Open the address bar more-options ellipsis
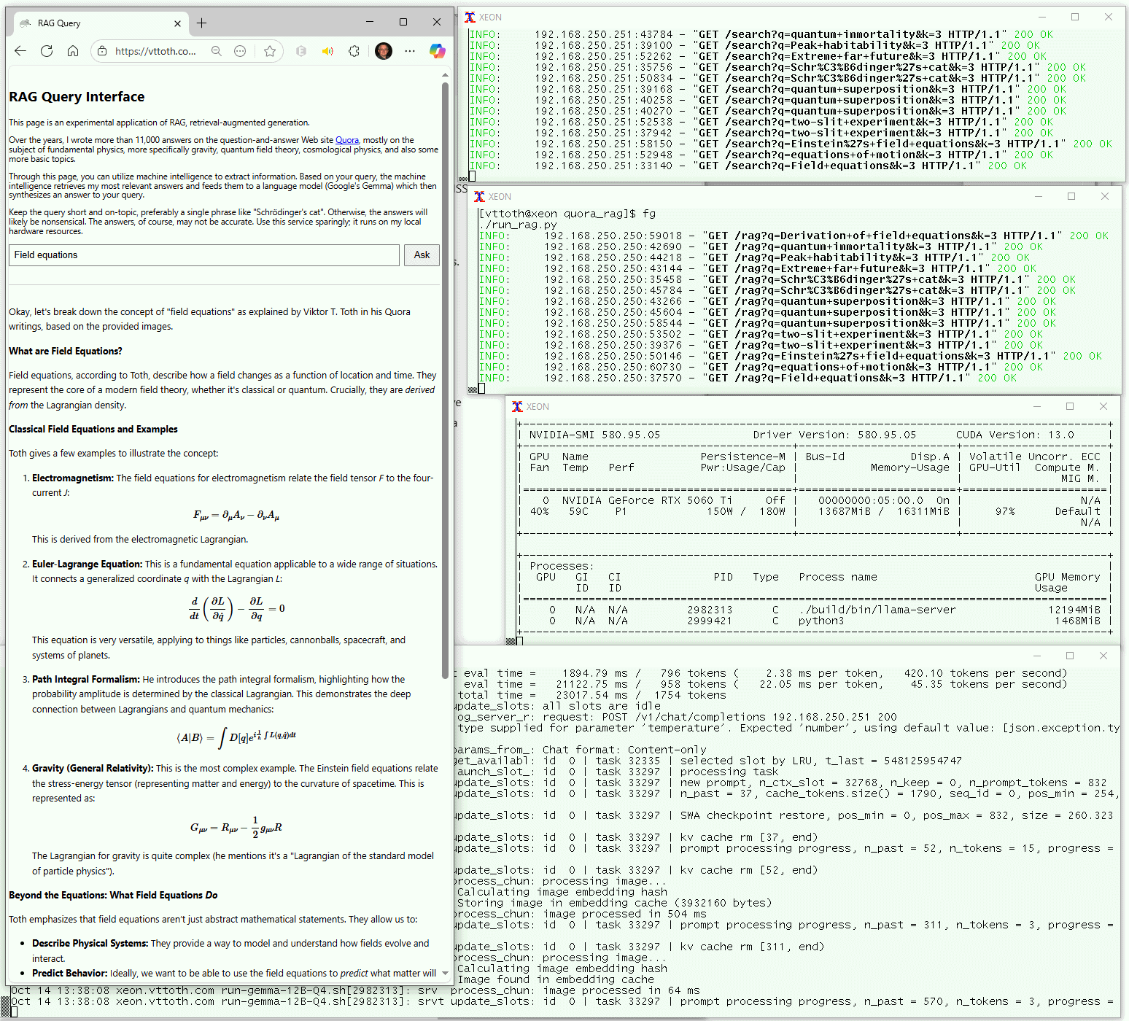The image size is (1129, 1021). [x=240, y=51]
